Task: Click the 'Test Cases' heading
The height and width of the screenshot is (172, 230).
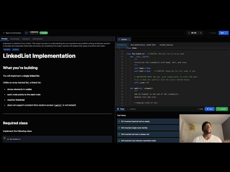Action: pos(121,115)
